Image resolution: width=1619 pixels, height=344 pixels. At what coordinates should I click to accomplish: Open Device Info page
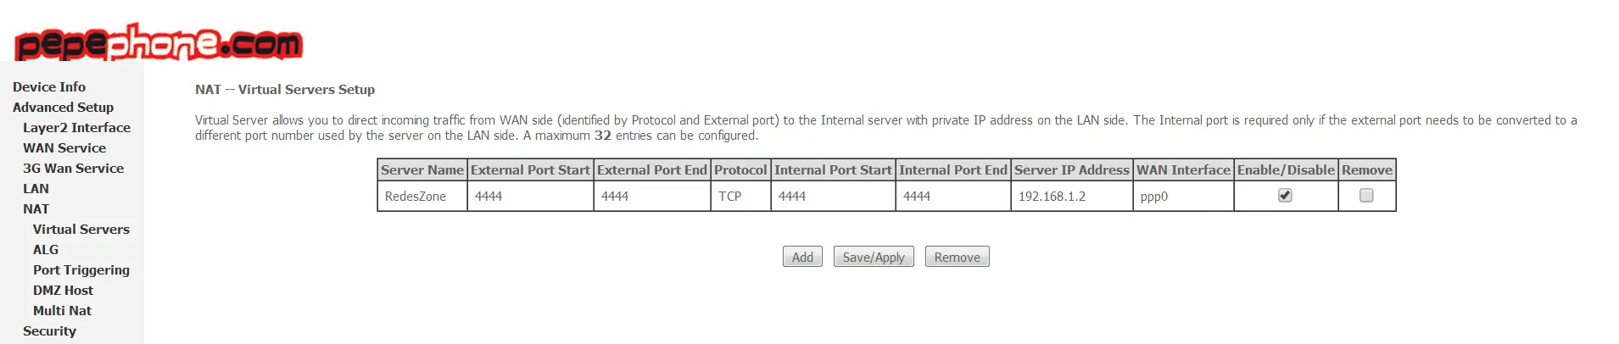tap(49, 87)
